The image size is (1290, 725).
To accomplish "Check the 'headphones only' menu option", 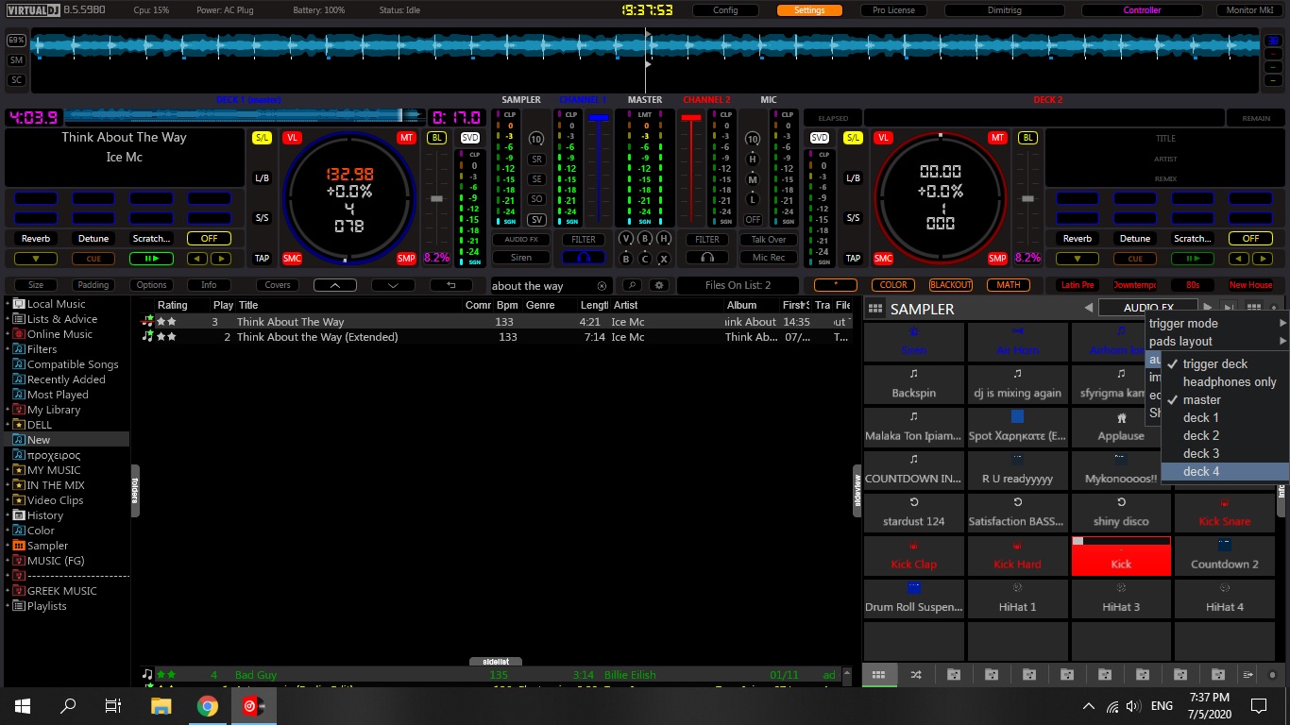I will (x=1229, y=381).
